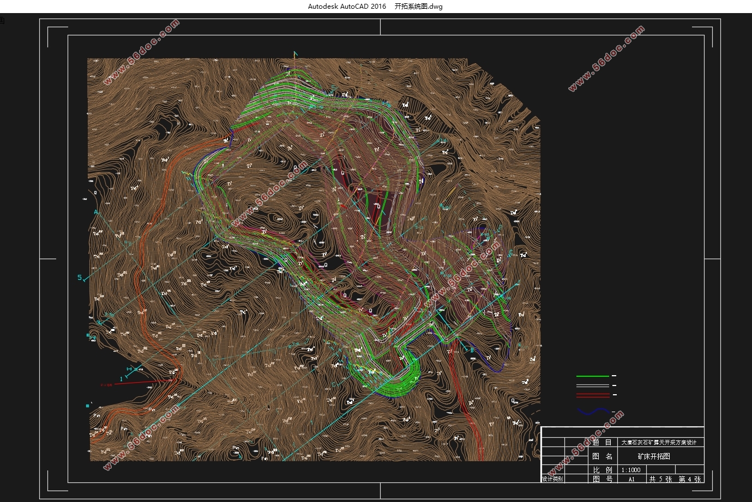This screenshot has height=502, width=752.
Task: Click the 第 4 张 sheet number text
Action: (x=690, y=479)
